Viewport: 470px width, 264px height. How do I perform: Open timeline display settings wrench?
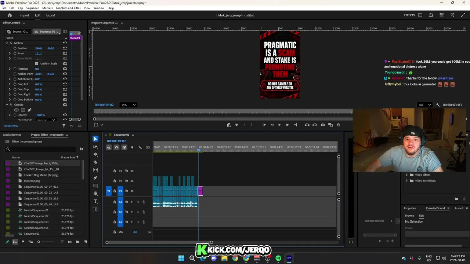click(140, 147)
